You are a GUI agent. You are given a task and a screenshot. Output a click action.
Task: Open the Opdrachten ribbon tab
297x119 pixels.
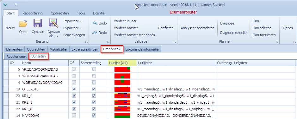coord(60,13)
